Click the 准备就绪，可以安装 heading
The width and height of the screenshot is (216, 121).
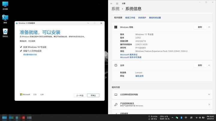(x=40, y=32)
